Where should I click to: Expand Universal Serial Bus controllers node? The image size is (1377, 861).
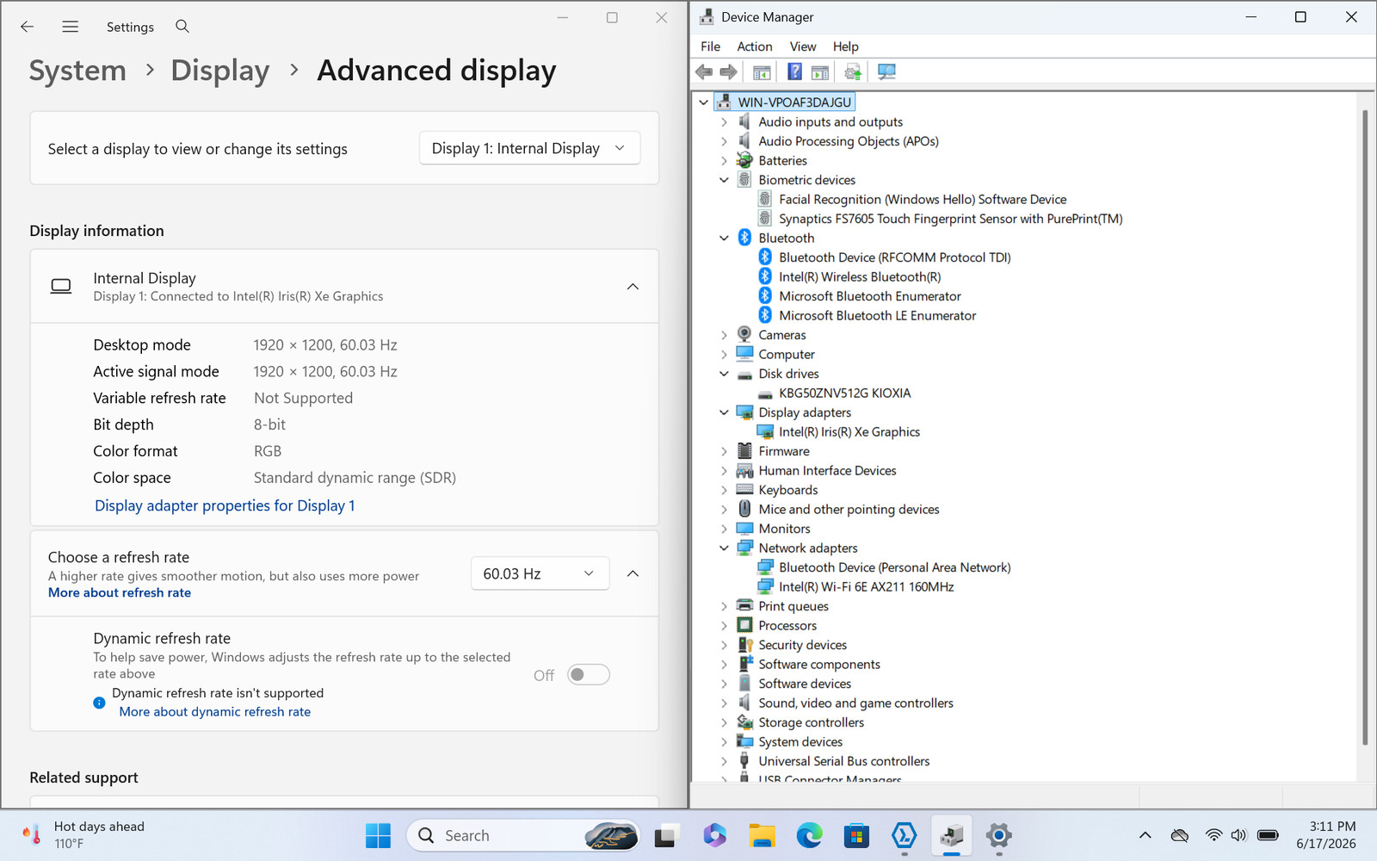724,761
